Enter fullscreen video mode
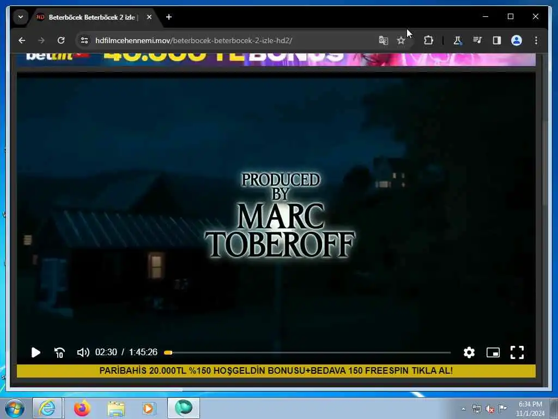The height and width of the screenshot is (419, 558). [517, 352]
